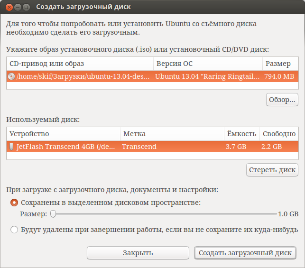Image resolution: width=305 pixels, height=268 pixels.
Task: Click the Обзор... browse button
Action: pyautogui.click(x=282, y=100)
